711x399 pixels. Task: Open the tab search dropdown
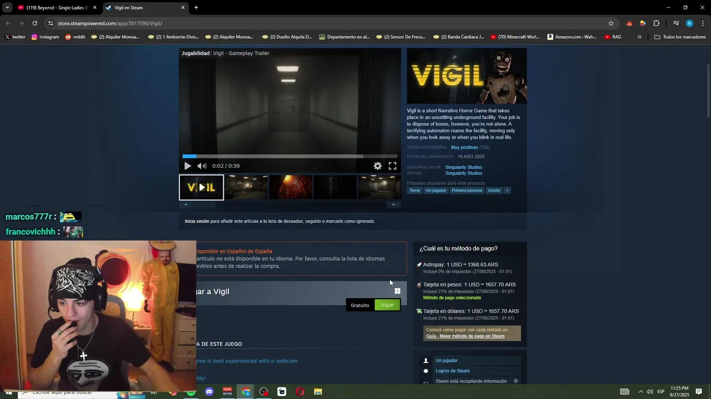[7, 8]
